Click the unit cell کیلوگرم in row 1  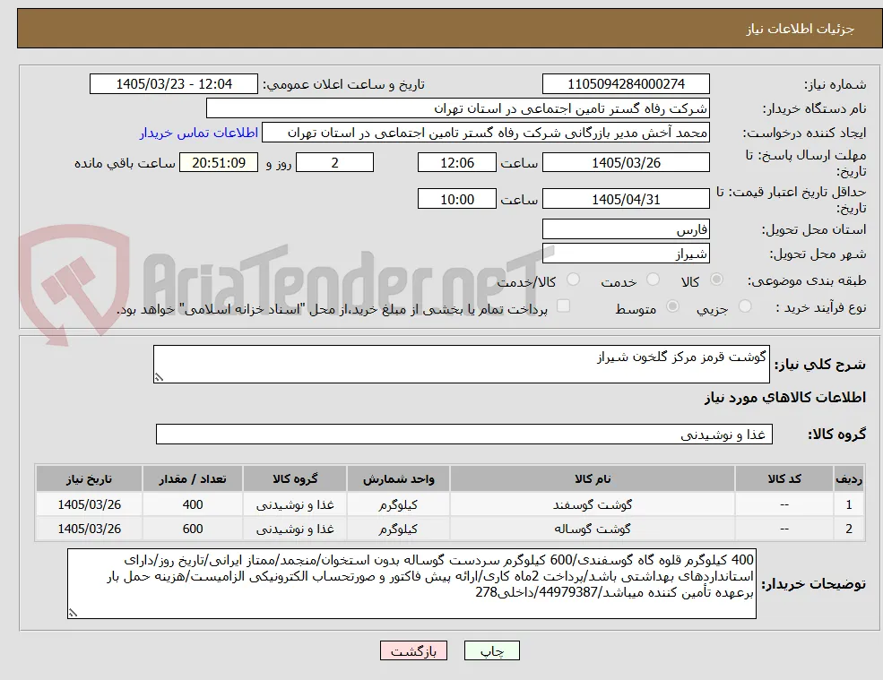[398, 505]
